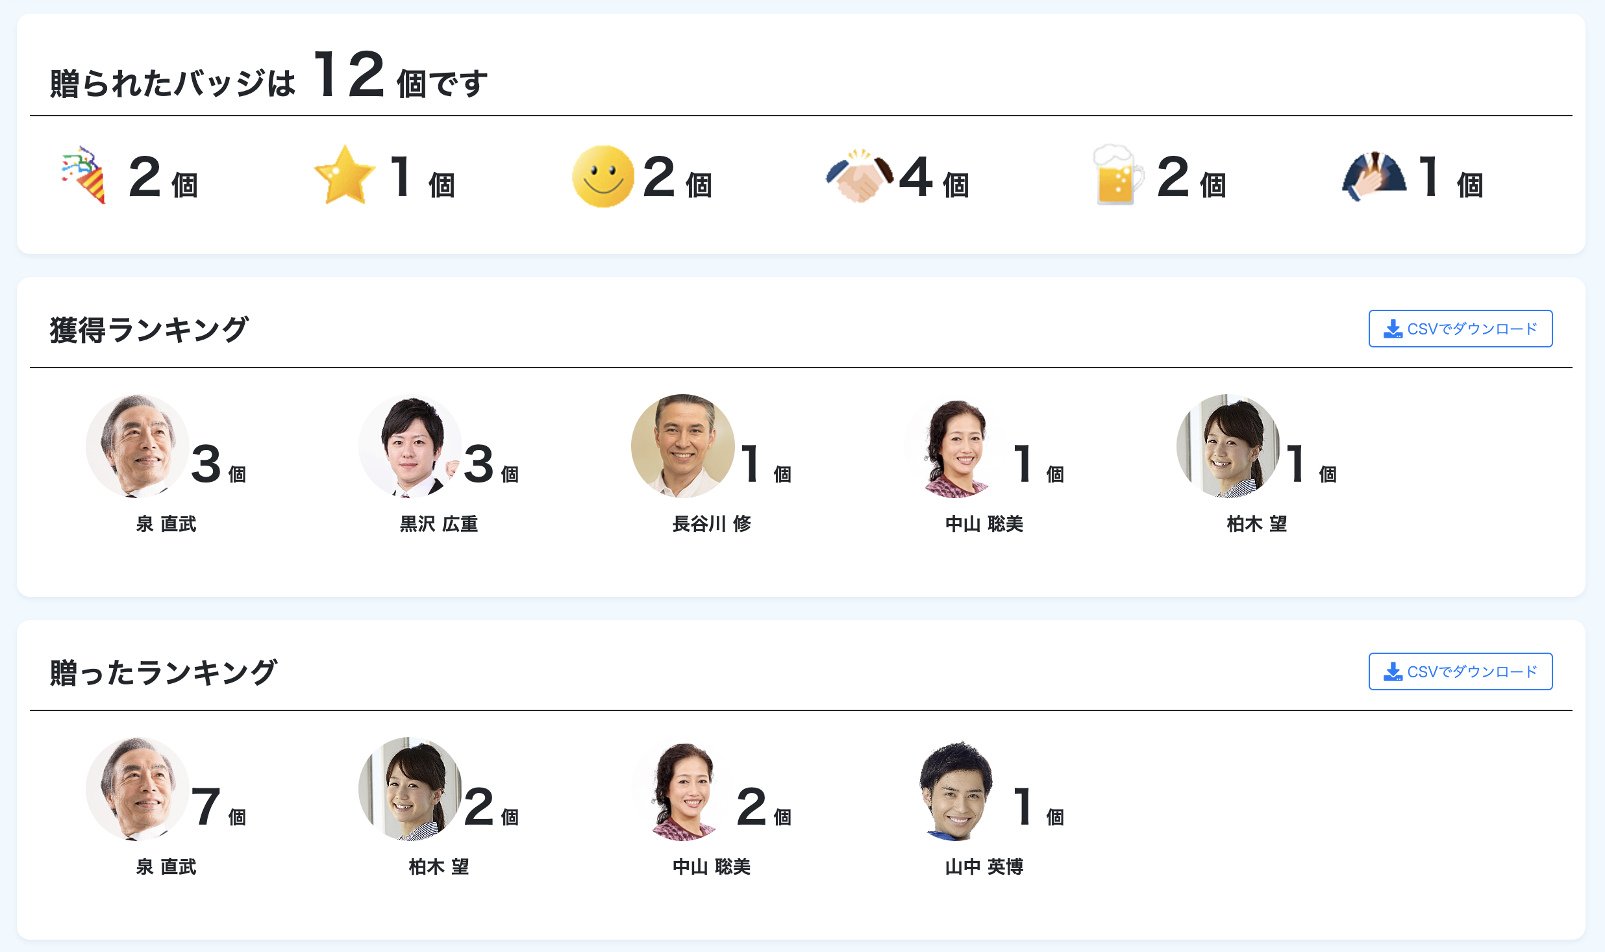Click the gold star badge icon
This screenshot has height=952, width=1605.
click(x=344, y=175)
